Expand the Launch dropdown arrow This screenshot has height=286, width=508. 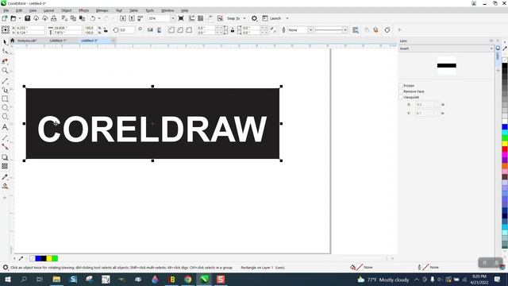[287, 18]
